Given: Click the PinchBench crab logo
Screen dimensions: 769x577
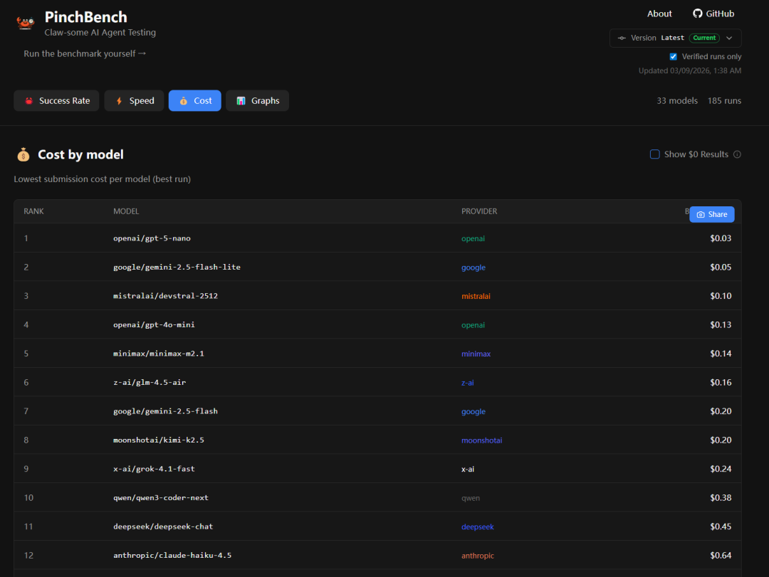Looking at the screenshot, I should pos(25,23).
